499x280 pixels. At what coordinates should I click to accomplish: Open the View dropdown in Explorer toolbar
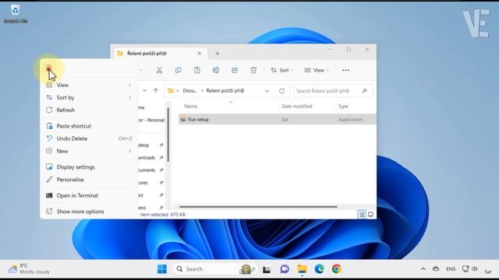(317, 70)
